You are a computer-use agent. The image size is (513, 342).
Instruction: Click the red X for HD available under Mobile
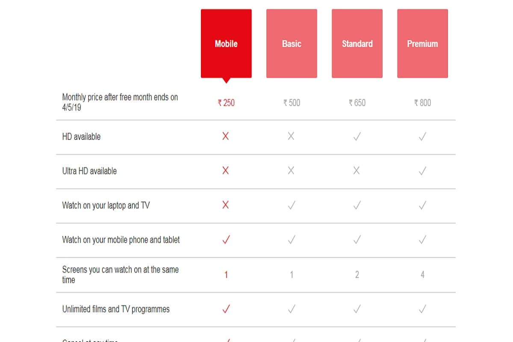pos(226,136)
